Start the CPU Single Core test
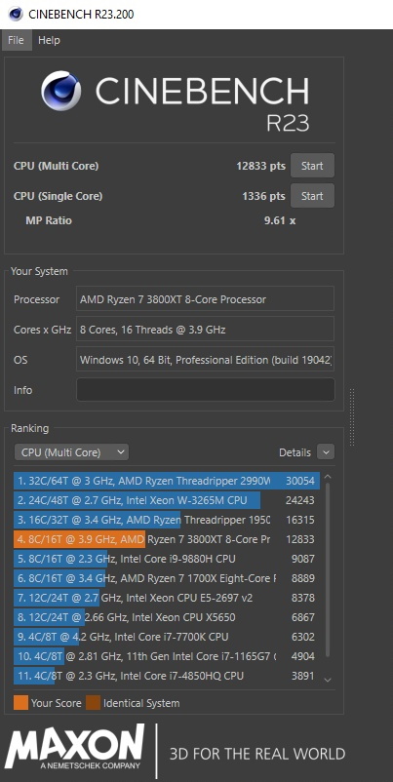 pos(312,196)
